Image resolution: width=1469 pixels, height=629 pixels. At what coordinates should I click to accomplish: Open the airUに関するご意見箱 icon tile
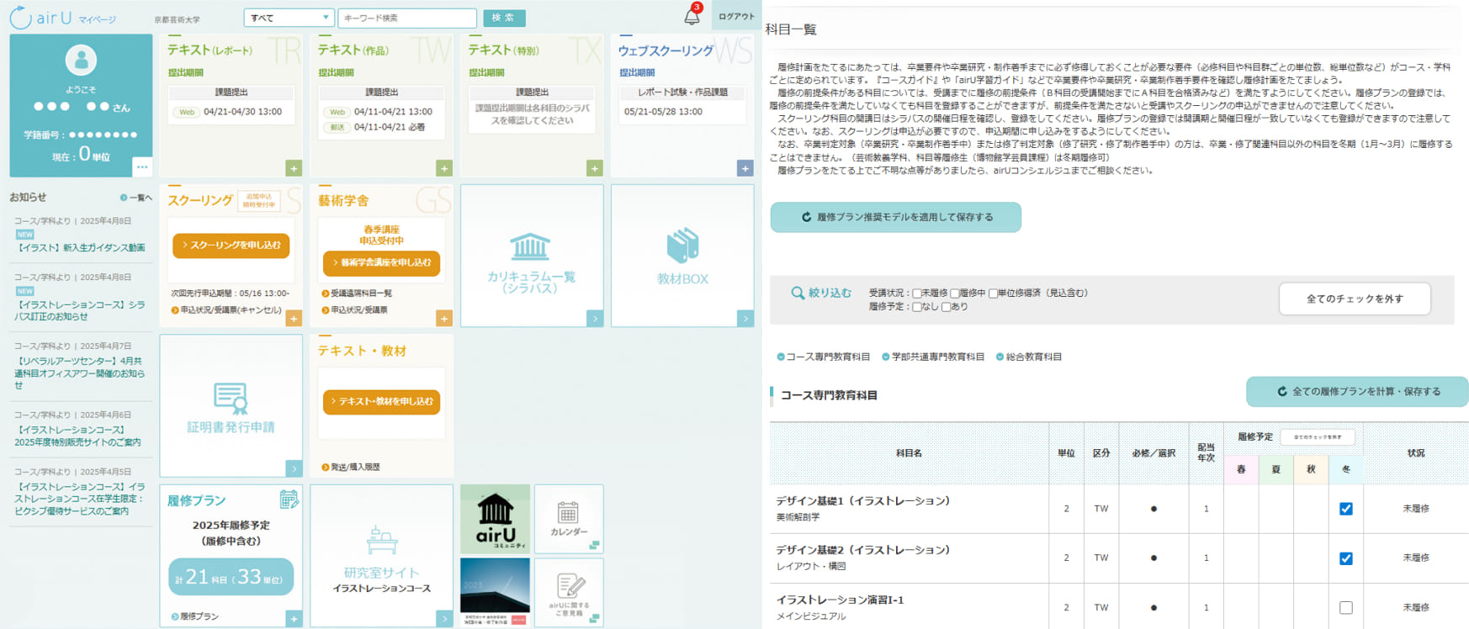point(569,592)
